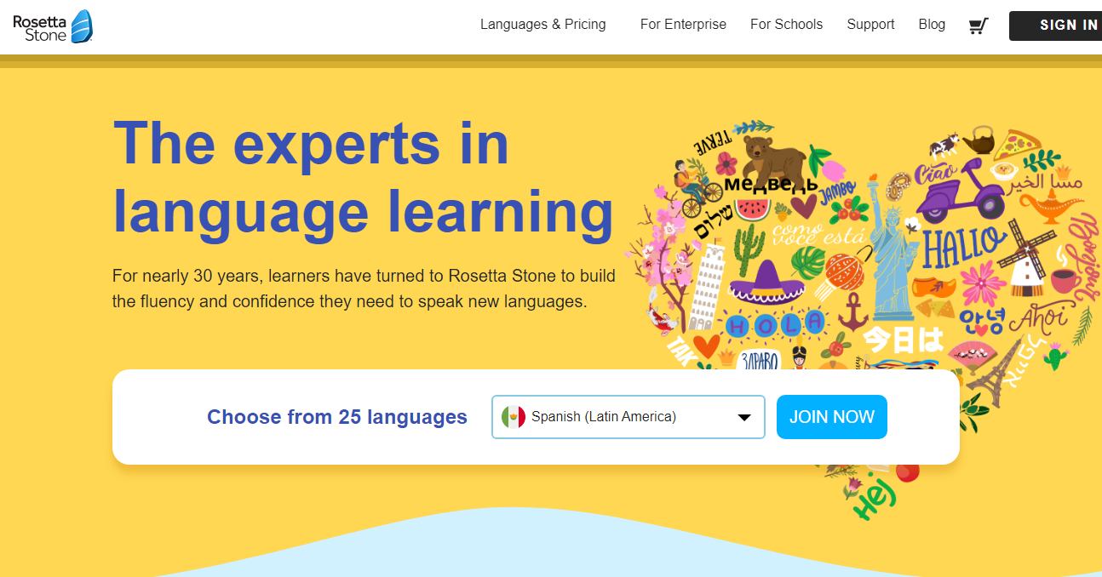
Task: Go to For Schools page
Action: click(786, 25)
